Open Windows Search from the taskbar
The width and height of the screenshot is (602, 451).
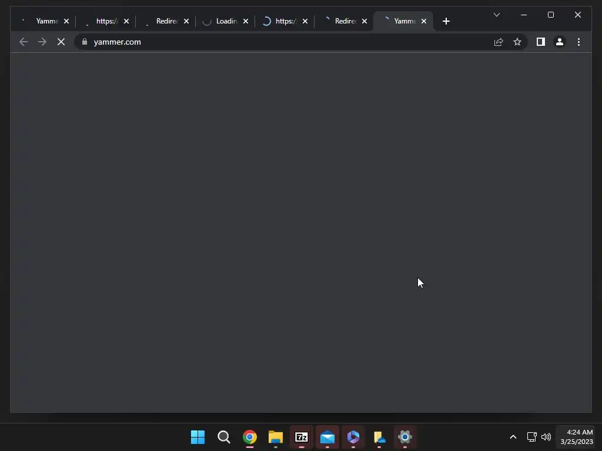(x=224, y=437)
